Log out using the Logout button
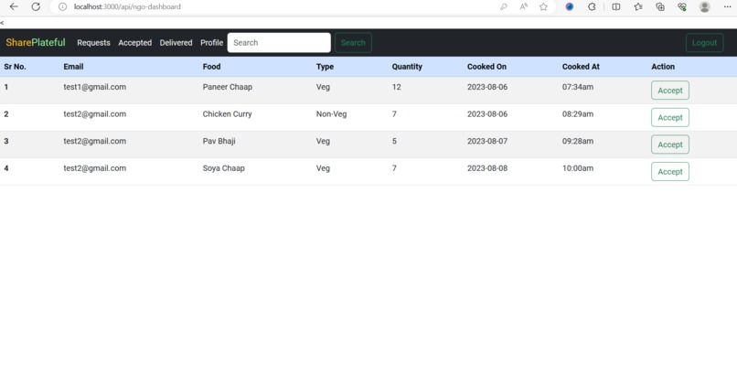 (x=704, y=42)
